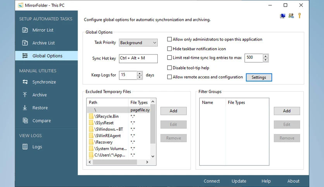Click the C:\Users\*\App folder icon
This screenshot has width=324, height=187.
click(91, 155)
